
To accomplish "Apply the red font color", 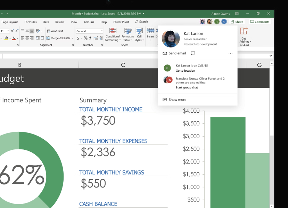I will pos(14,38).
